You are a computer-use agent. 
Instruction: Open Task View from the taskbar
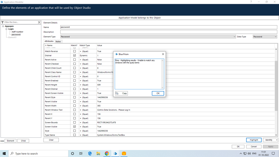[x=81, y=153]
